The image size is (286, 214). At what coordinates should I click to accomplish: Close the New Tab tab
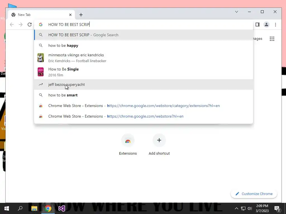pos(70,15)
